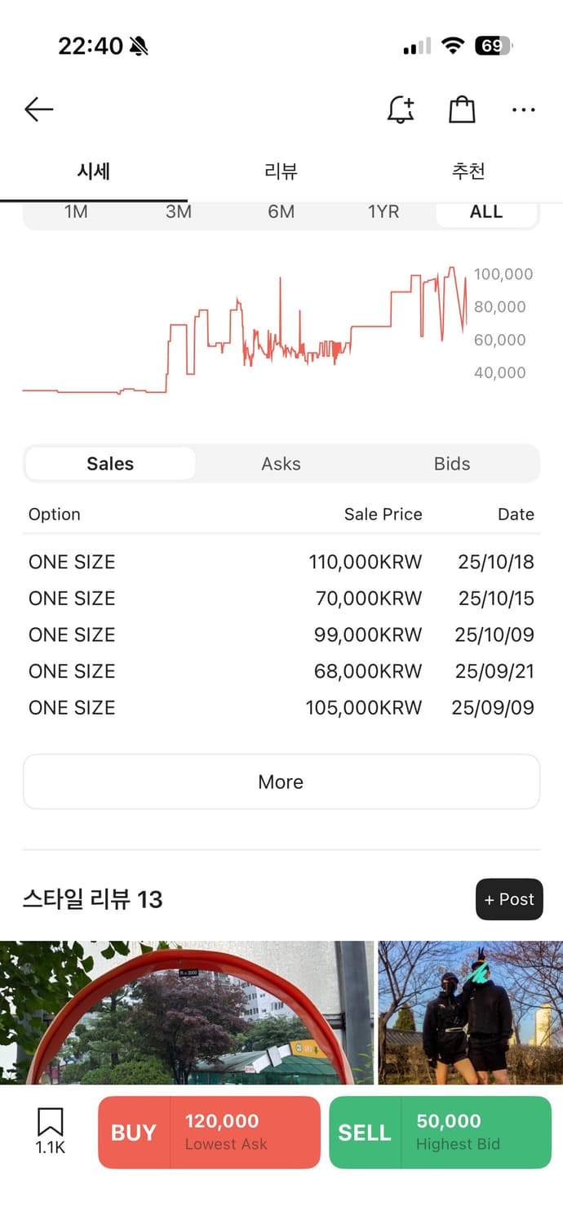This screenshot has width=563, height=1225.
Task: Select the ALL chart period
Action: click(486, 212)
